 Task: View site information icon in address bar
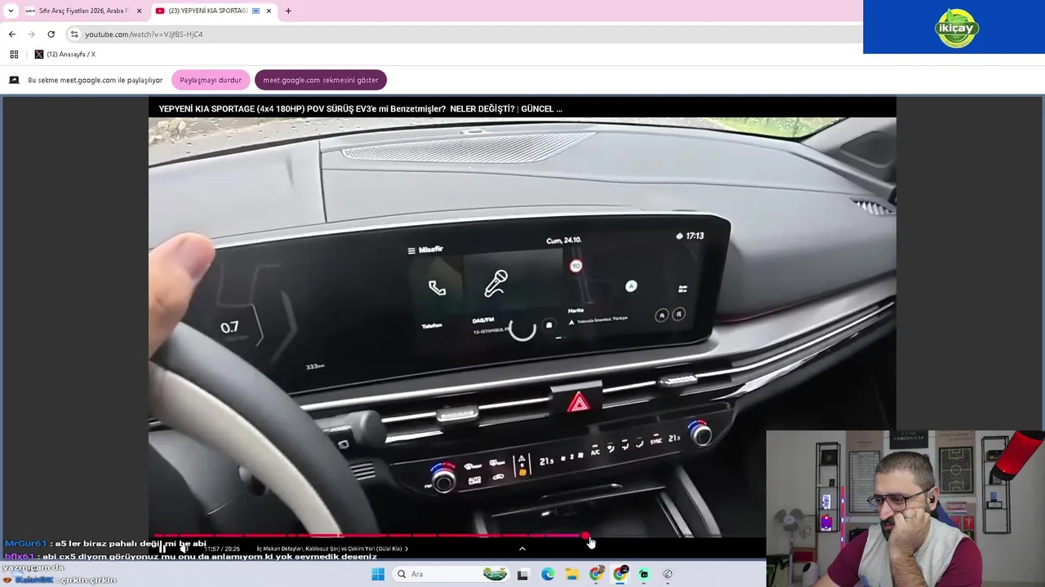click(74, 34)
